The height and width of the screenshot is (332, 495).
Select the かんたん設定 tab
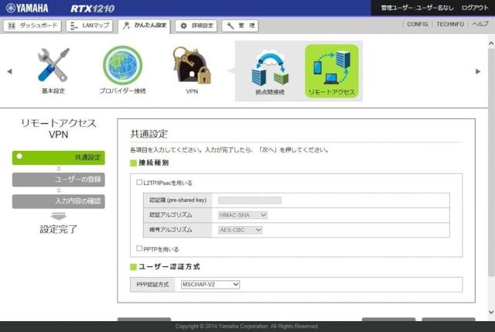pyautogui.click(x=145, y=26)
